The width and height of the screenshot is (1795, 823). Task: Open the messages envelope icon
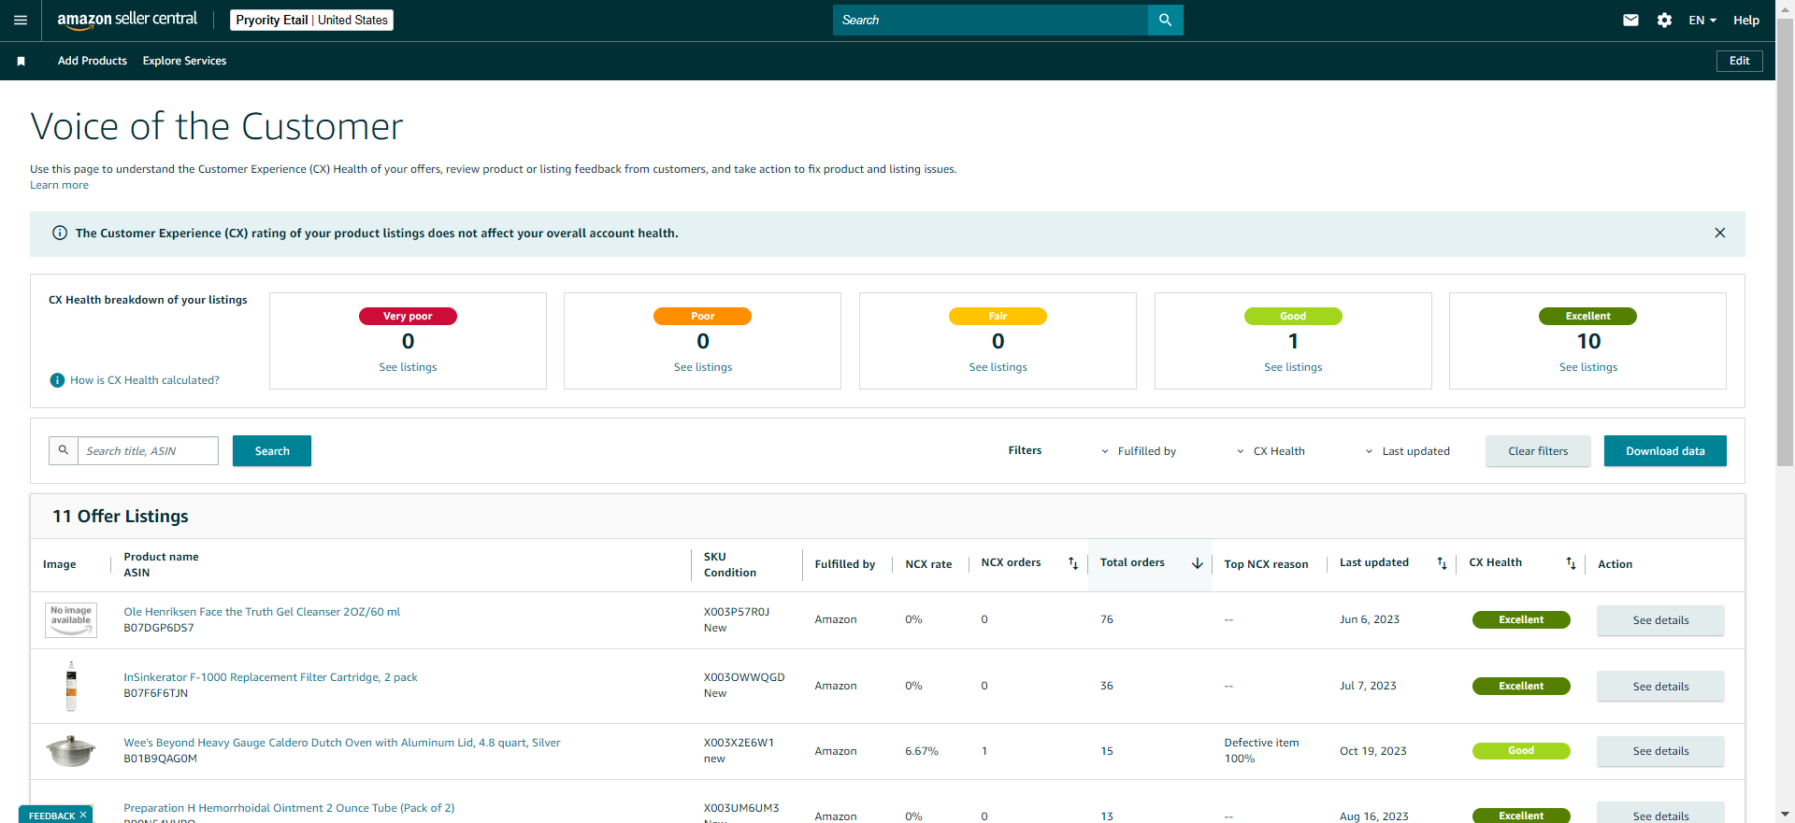click(1630, 20)
